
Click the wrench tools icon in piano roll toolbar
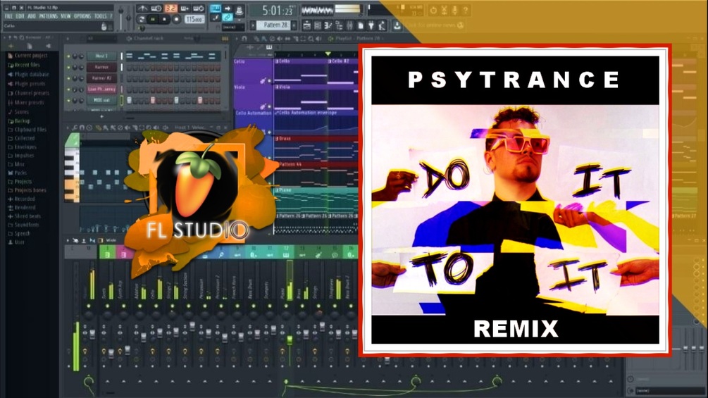pos(75,128)
